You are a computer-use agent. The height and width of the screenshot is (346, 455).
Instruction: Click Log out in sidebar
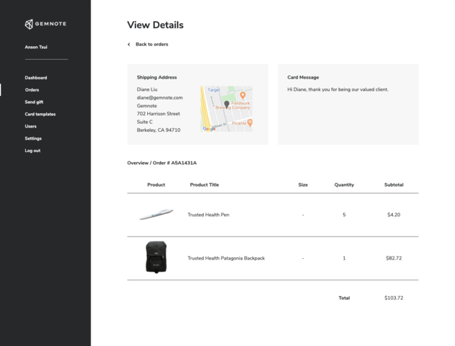pos(32,151)
